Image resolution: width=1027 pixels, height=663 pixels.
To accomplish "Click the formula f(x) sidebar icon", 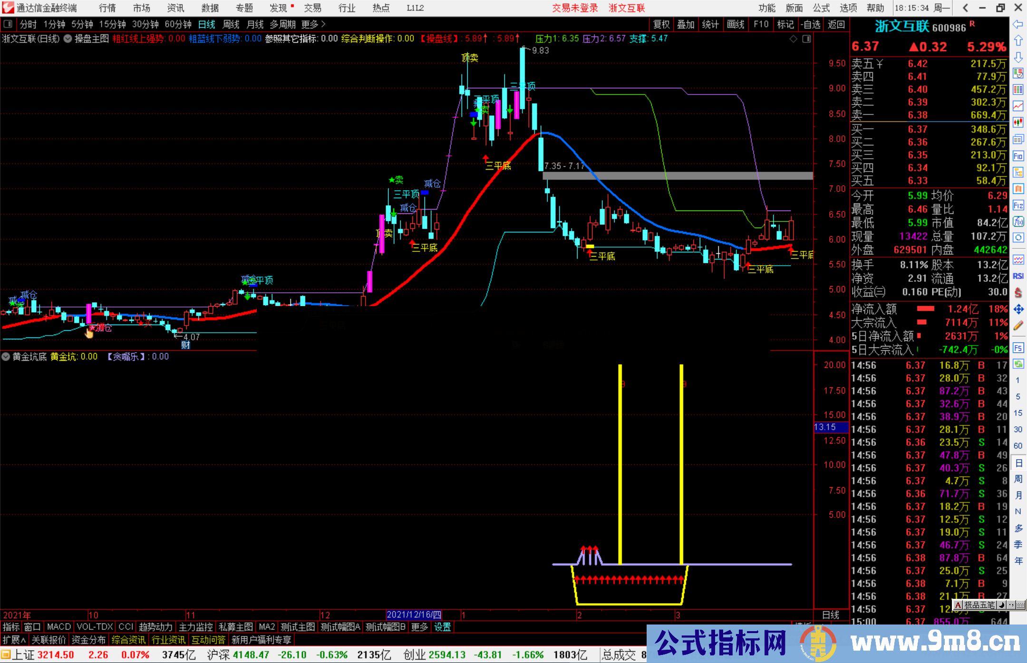I will point(1018,221).
